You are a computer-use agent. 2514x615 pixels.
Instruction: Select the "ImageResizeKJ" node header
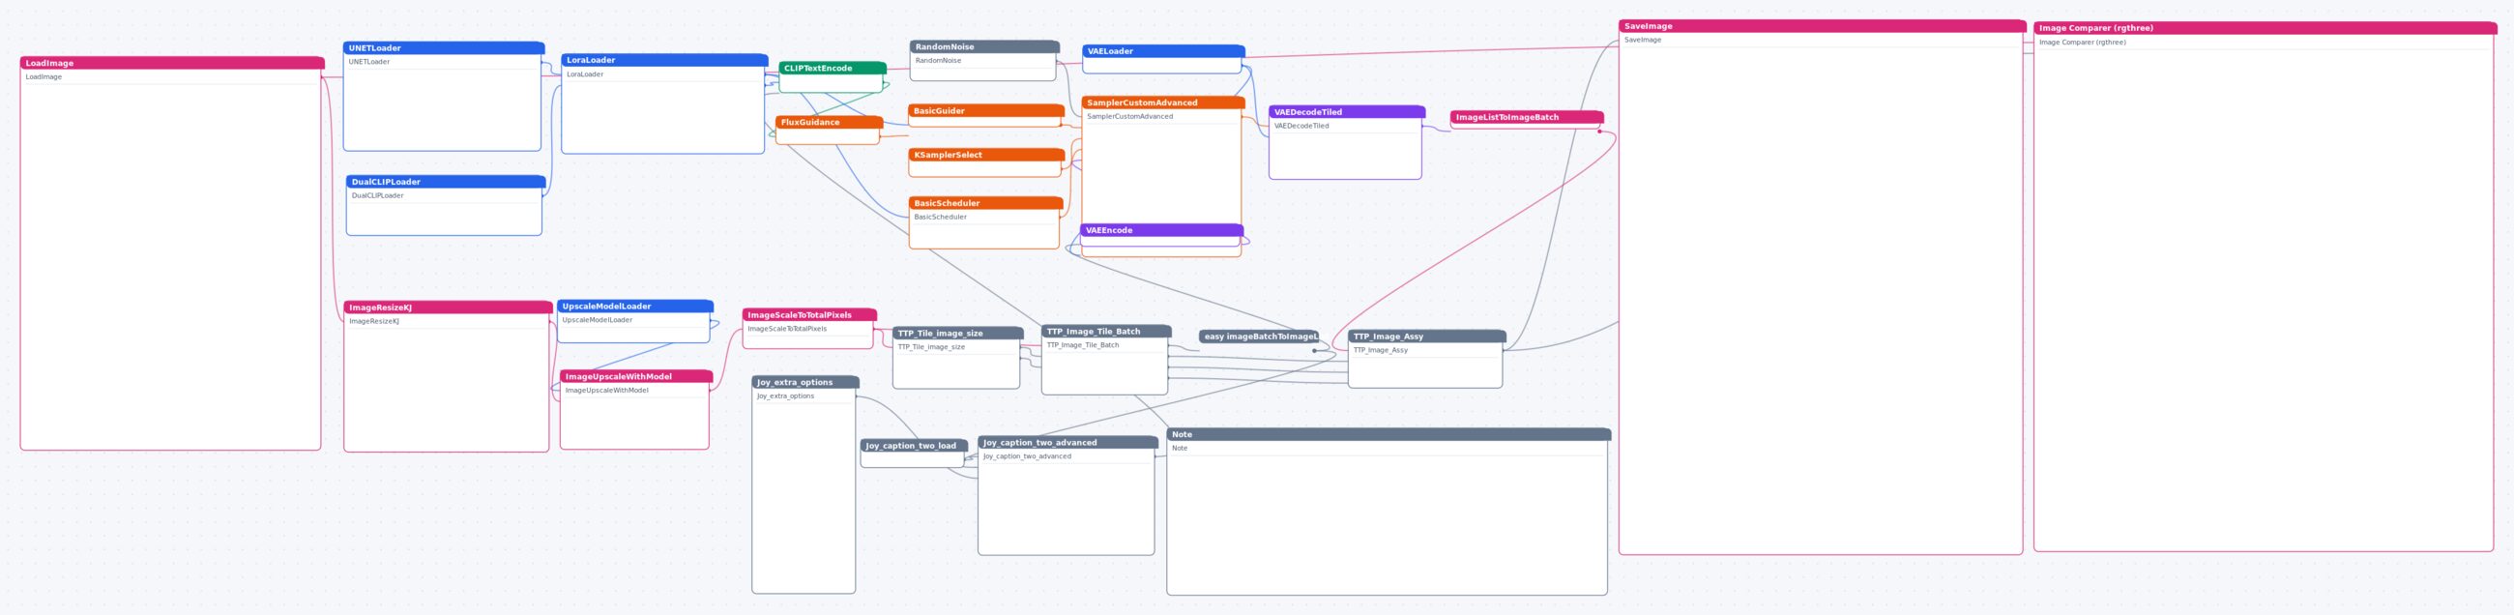tap(448, 307)
